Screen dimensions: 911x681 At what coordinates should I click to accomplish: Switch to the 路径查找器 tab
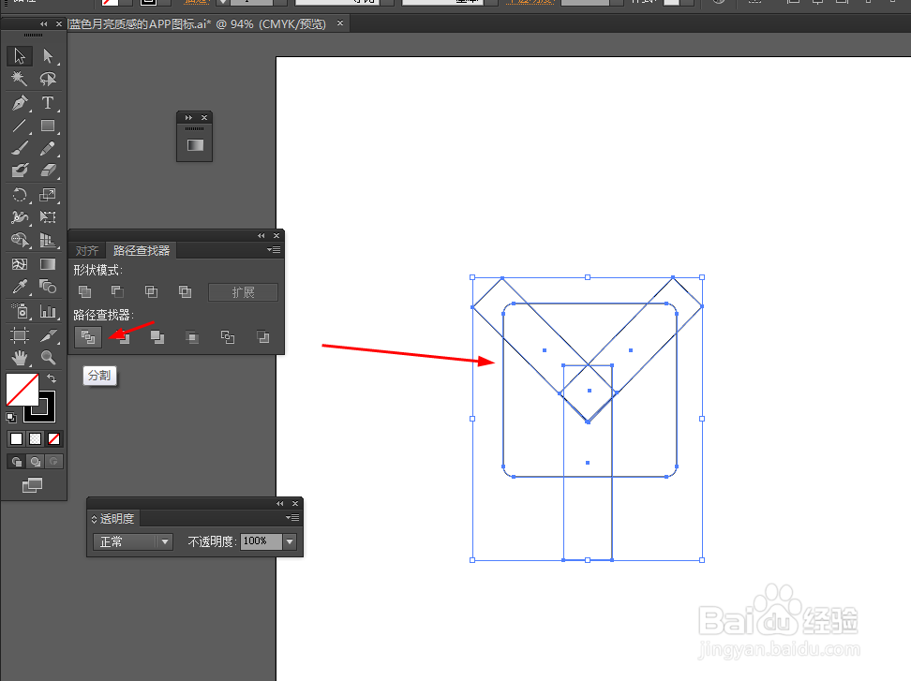142,250
